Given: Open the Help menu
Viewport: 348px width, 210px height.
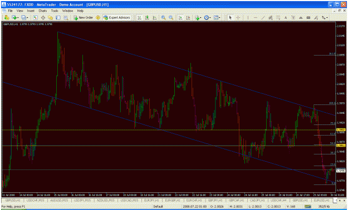Looking at the screenshot, I should 80,11.
